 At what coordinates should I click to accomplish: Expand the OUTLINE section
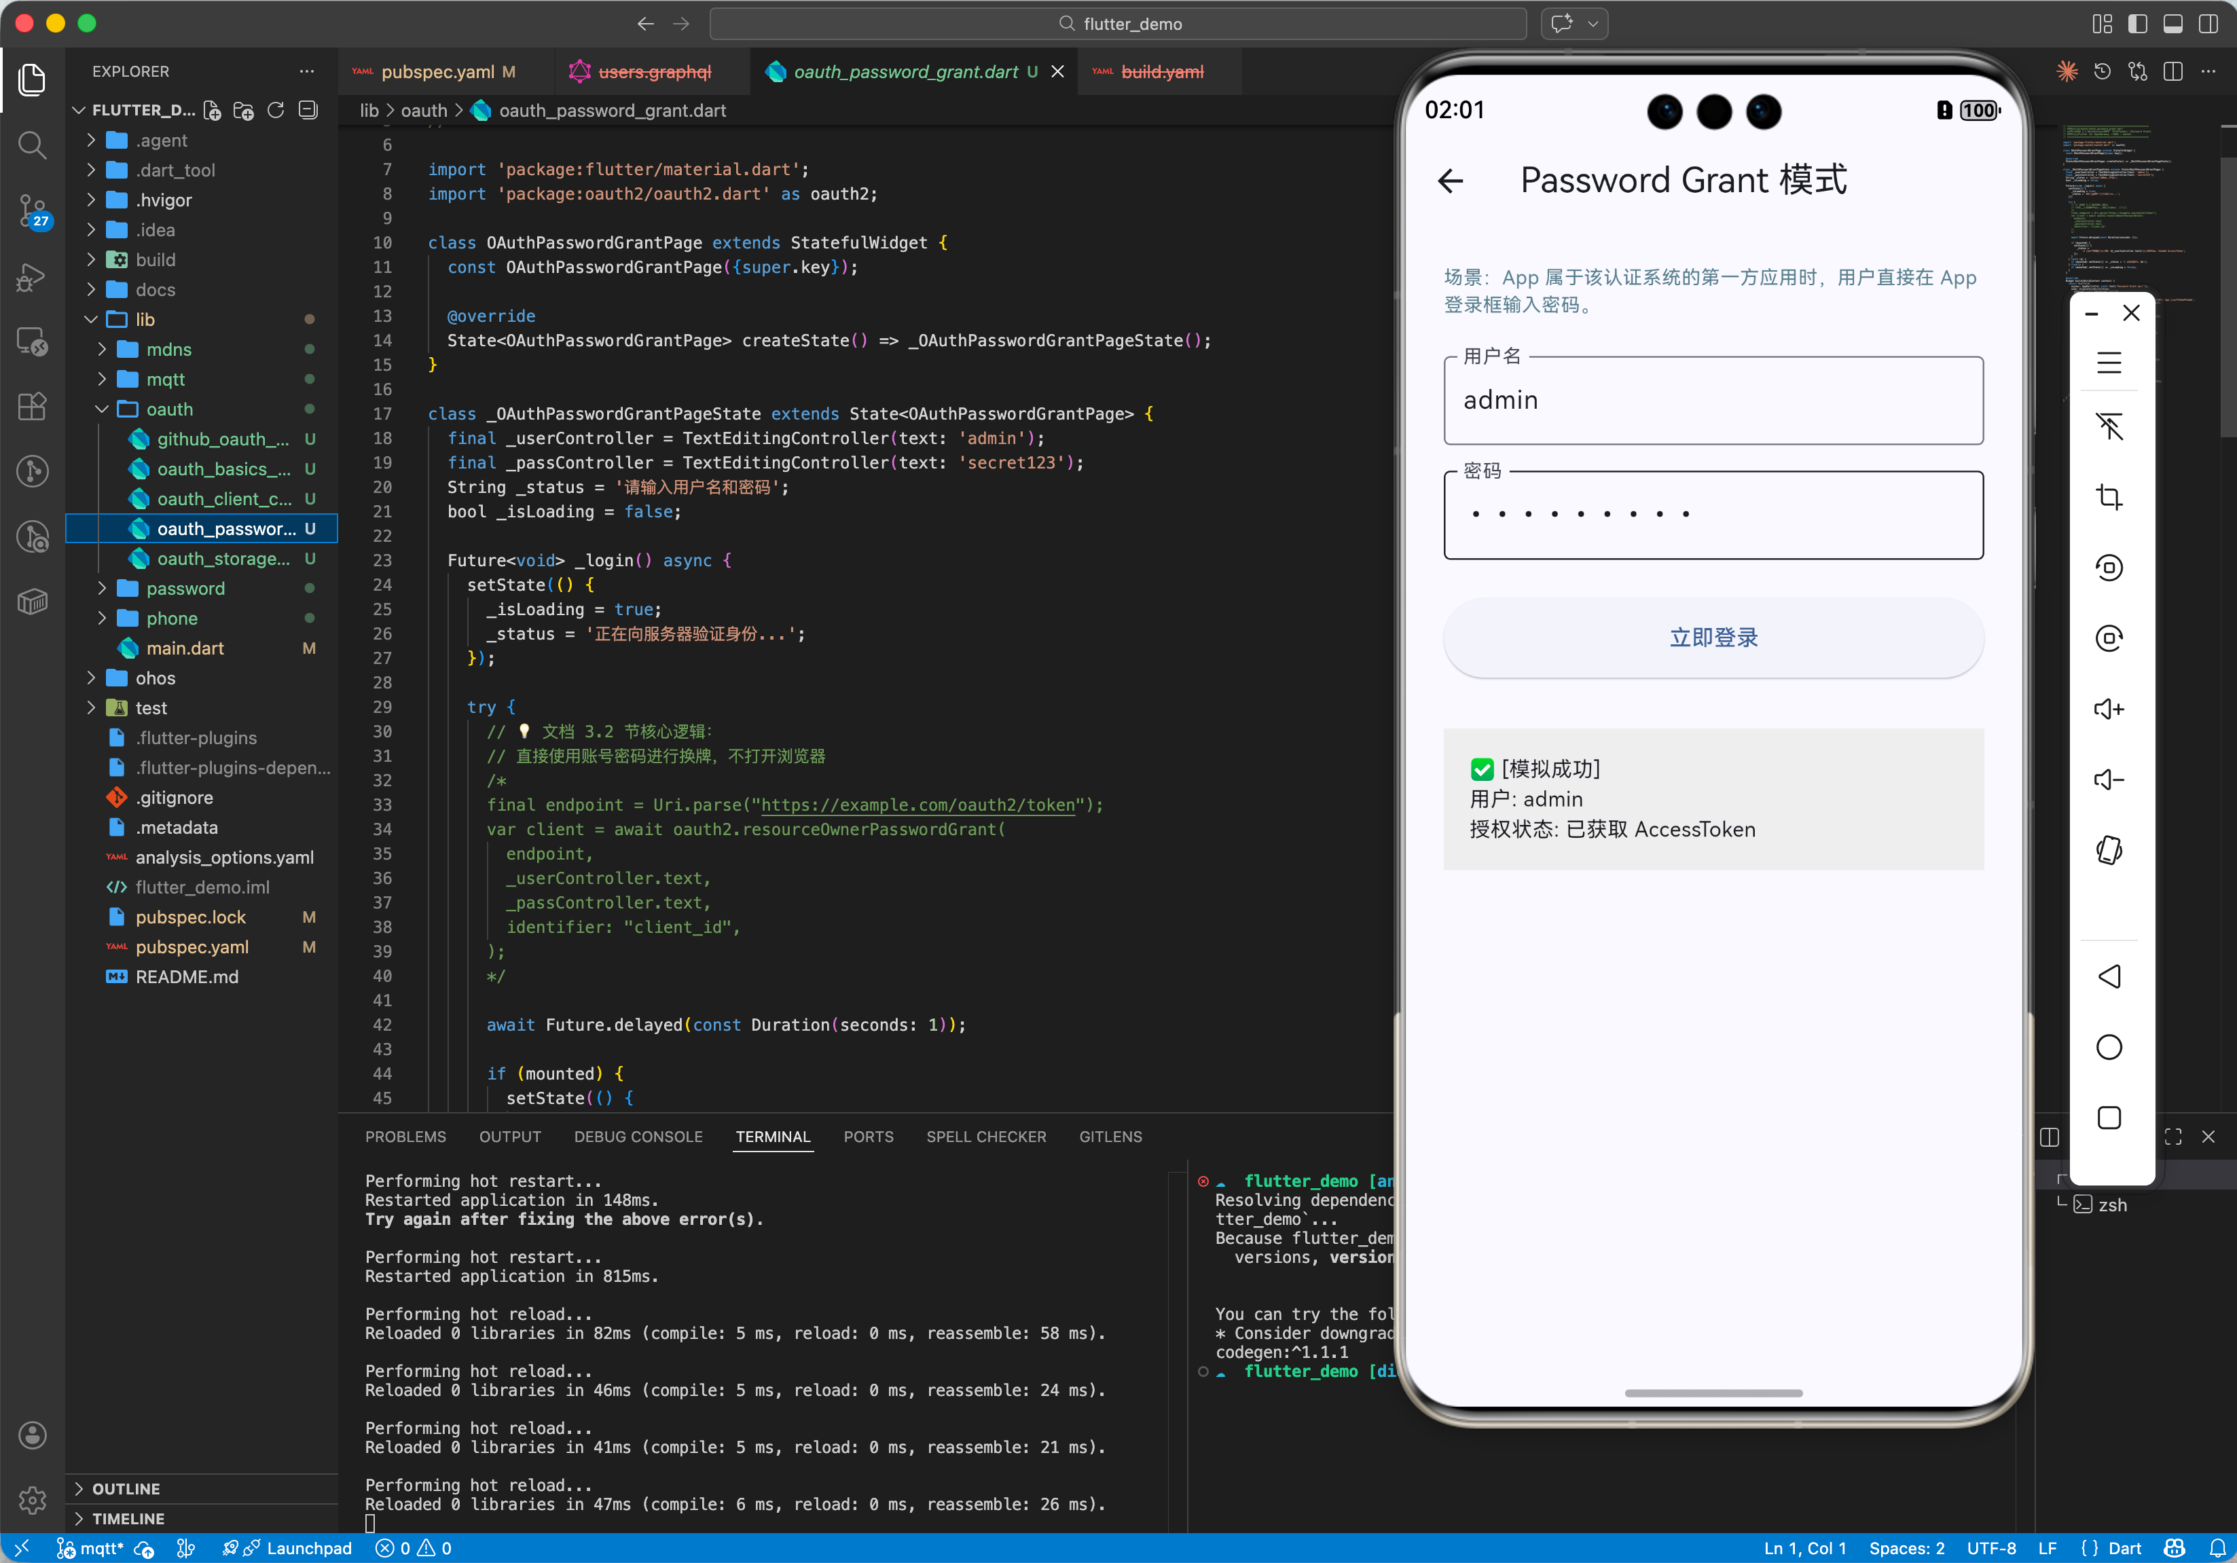click(x=126, y=1488)
